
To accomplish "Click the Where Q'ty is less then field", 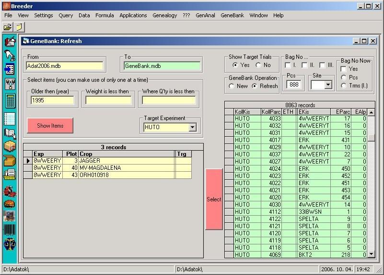I will pyautogui.click(x=169, y=100).
